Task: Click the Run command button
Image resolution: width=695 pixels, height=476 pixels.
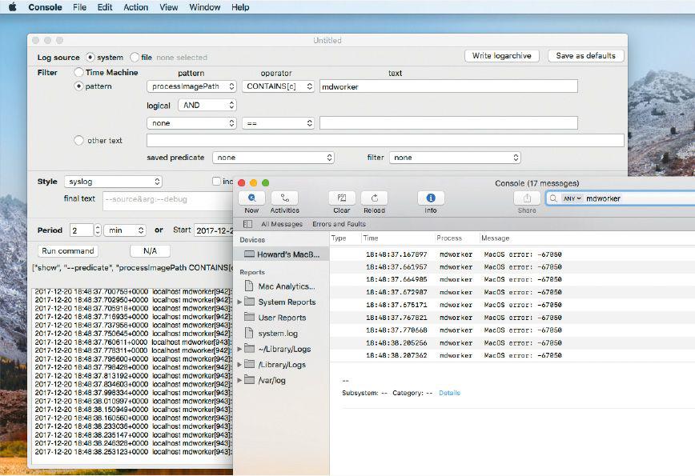Action: click(68, 251)
